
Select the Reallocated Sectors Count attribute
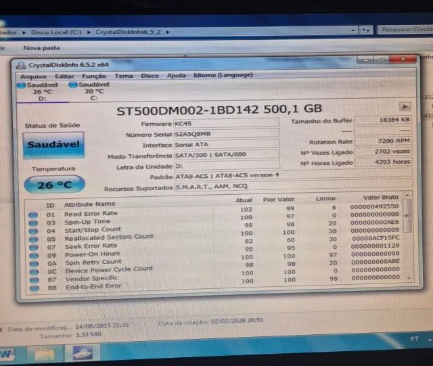point(109,237)
